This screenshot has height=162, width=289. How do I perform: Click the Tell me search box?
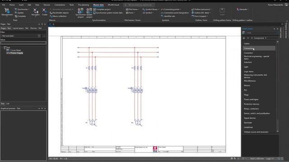click(139, 5)
